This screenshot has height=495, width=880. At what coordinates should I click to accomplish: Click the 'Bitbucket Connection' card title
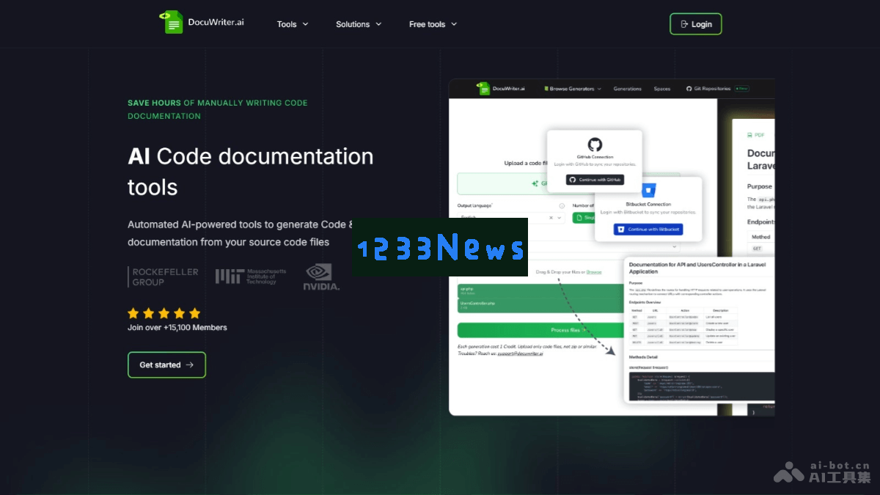pyautogui.click(x=648, y=205)
